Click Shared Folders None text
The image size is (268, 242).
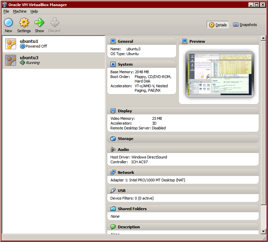pos(115,216)
